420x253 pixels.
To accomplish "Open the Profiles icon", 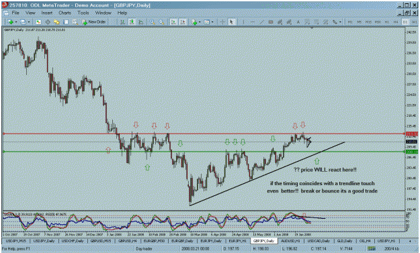I will tap(23, 22).
